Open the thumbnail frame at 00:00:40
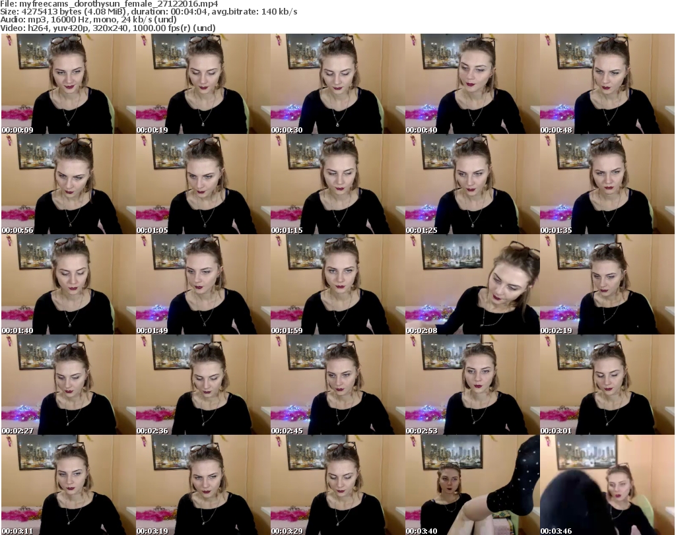The image size is (676, 535). 473,84
